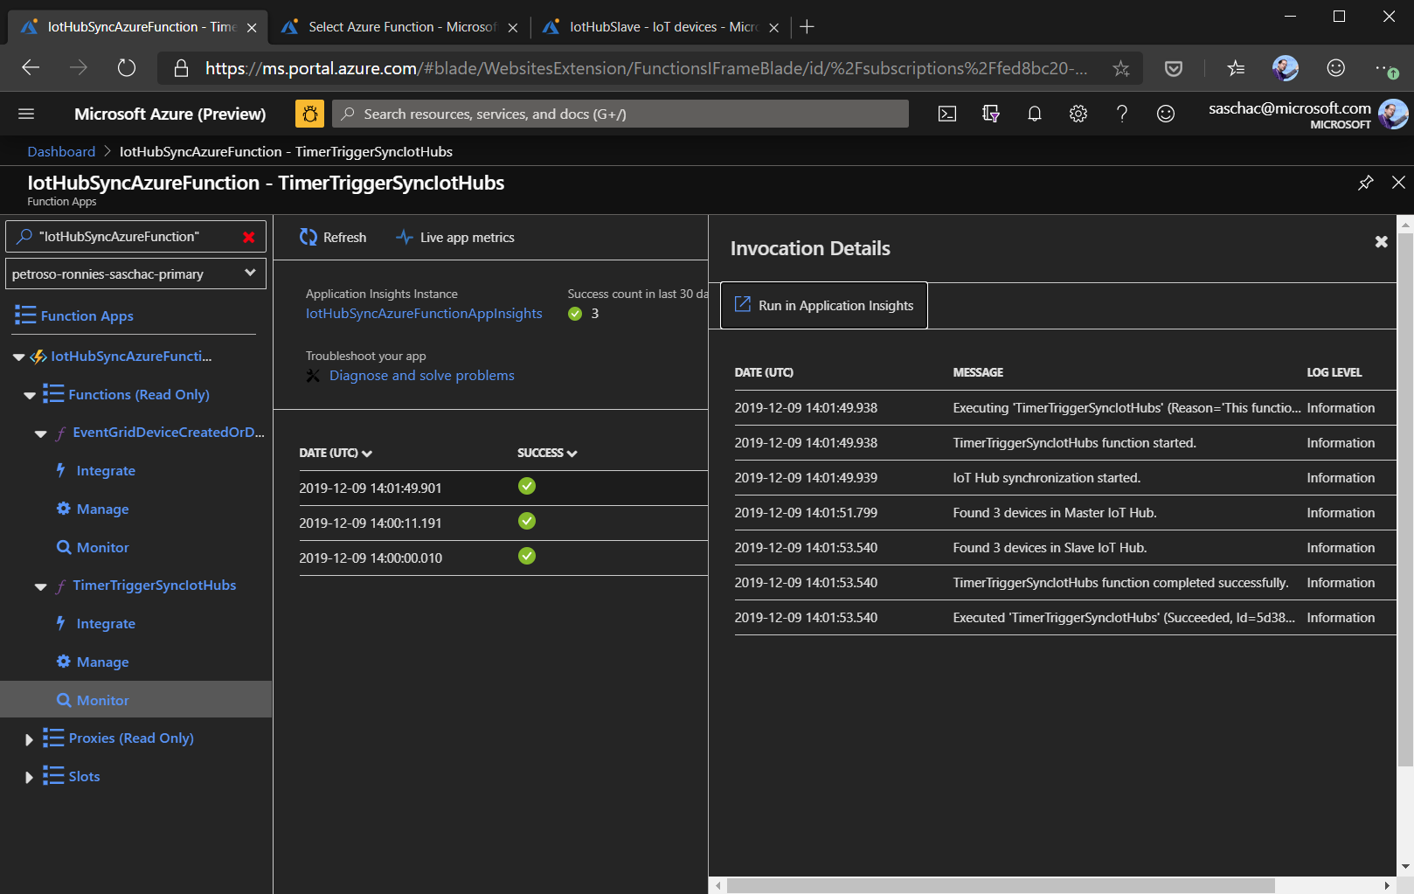Open Manage under TimerTriggerSyncIotHubs

[x=102, y=662]
